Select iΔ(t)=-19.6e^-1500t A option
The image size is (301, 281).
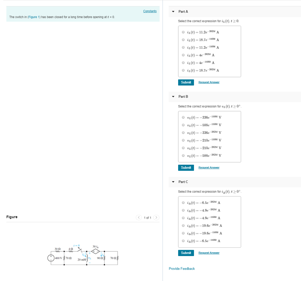pos(183,233)
